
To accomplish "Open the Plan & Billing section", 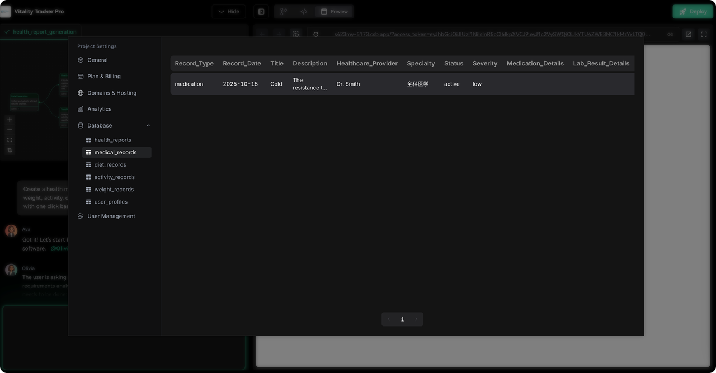I will [x=103, y=76].
